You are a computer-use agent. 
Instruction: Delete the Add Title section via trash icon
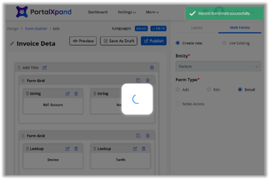(x=152, y=68)
